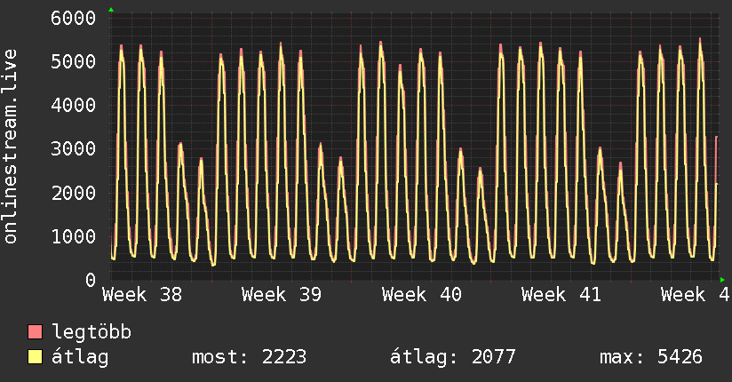Click the yellow átlag legend swatch
Image resolution: width=732 pixels, height=382 pixels.
coord(35,356)
